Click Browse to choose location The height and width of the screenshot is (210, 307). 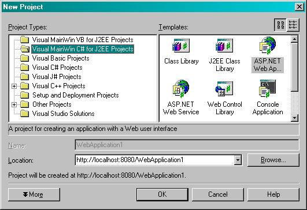(x=273, y=160)
